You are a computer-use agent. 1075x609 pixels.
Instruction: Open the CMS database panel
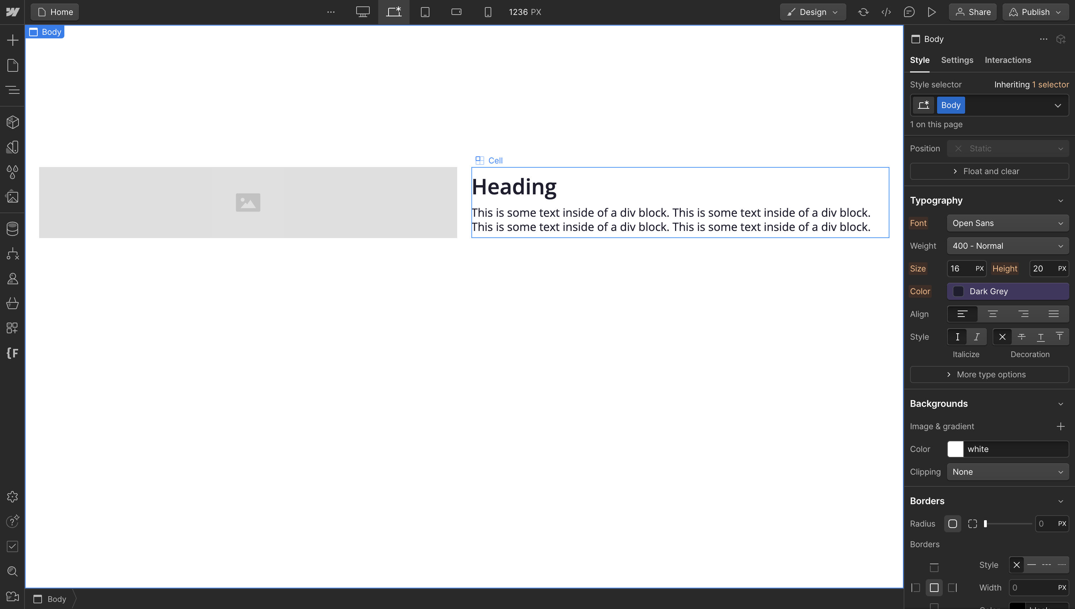coord(12,228)
